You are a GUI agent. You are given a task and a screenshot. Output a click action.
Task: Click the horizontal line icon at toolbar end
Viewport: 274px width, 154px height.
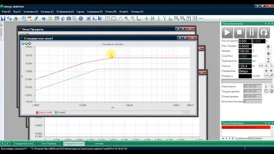(x=201, y=18)
